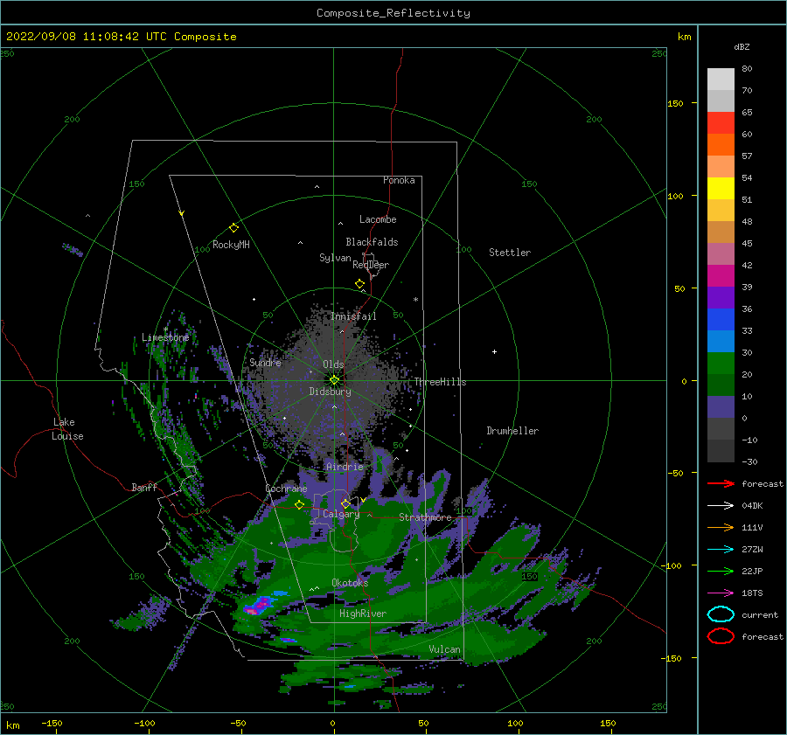Click the Sundre label
The height and width of the screenshot is (735, 787).
pos(265,362)
